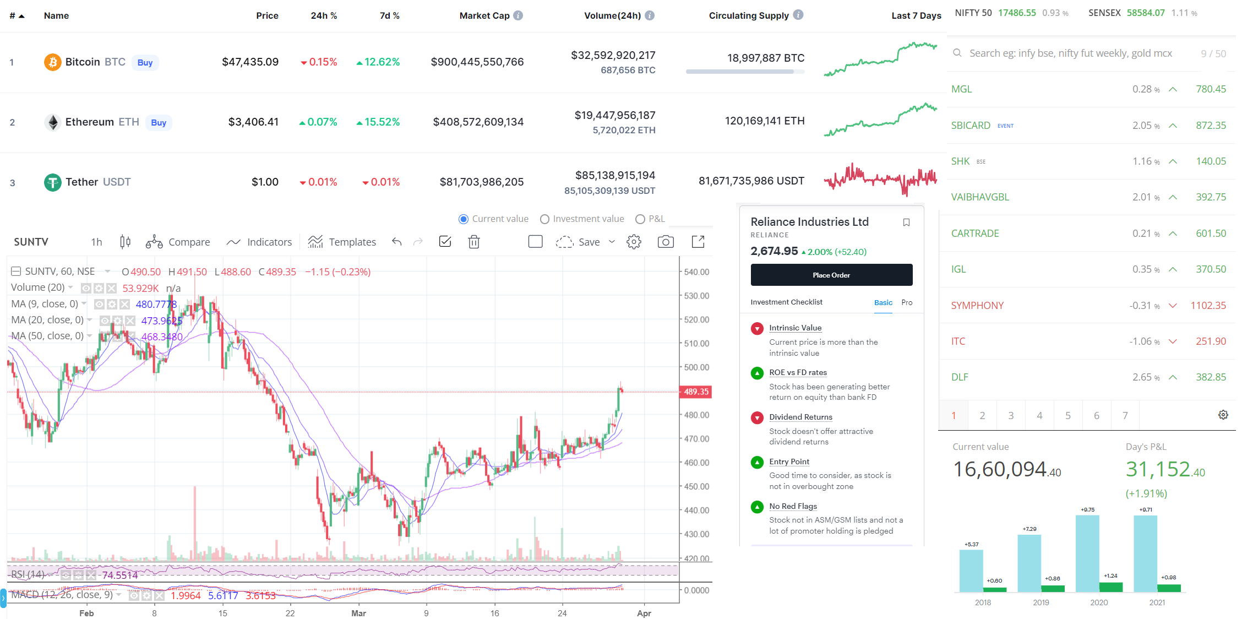Screen dimensions: 1242x619
Task: Open the chart in a popup window
Action: [x=698, y=242]
